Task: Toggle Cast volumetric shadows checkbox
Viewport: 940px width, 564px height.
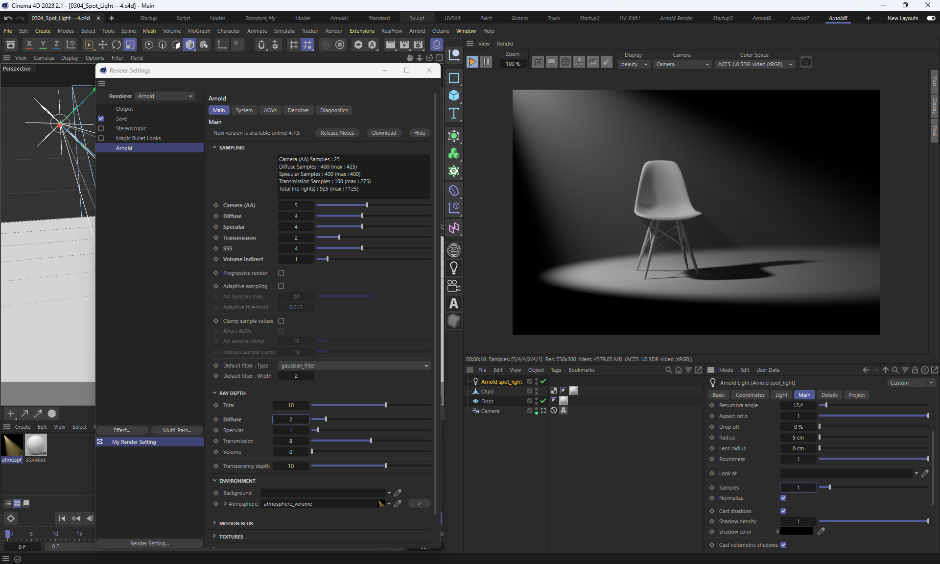Action: (783, 545)
